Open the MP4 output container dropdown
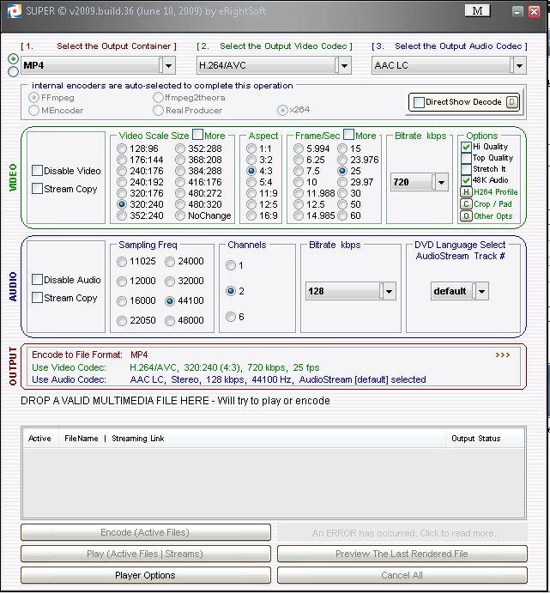Screen dimensions: 550x594 click(168, 65)
